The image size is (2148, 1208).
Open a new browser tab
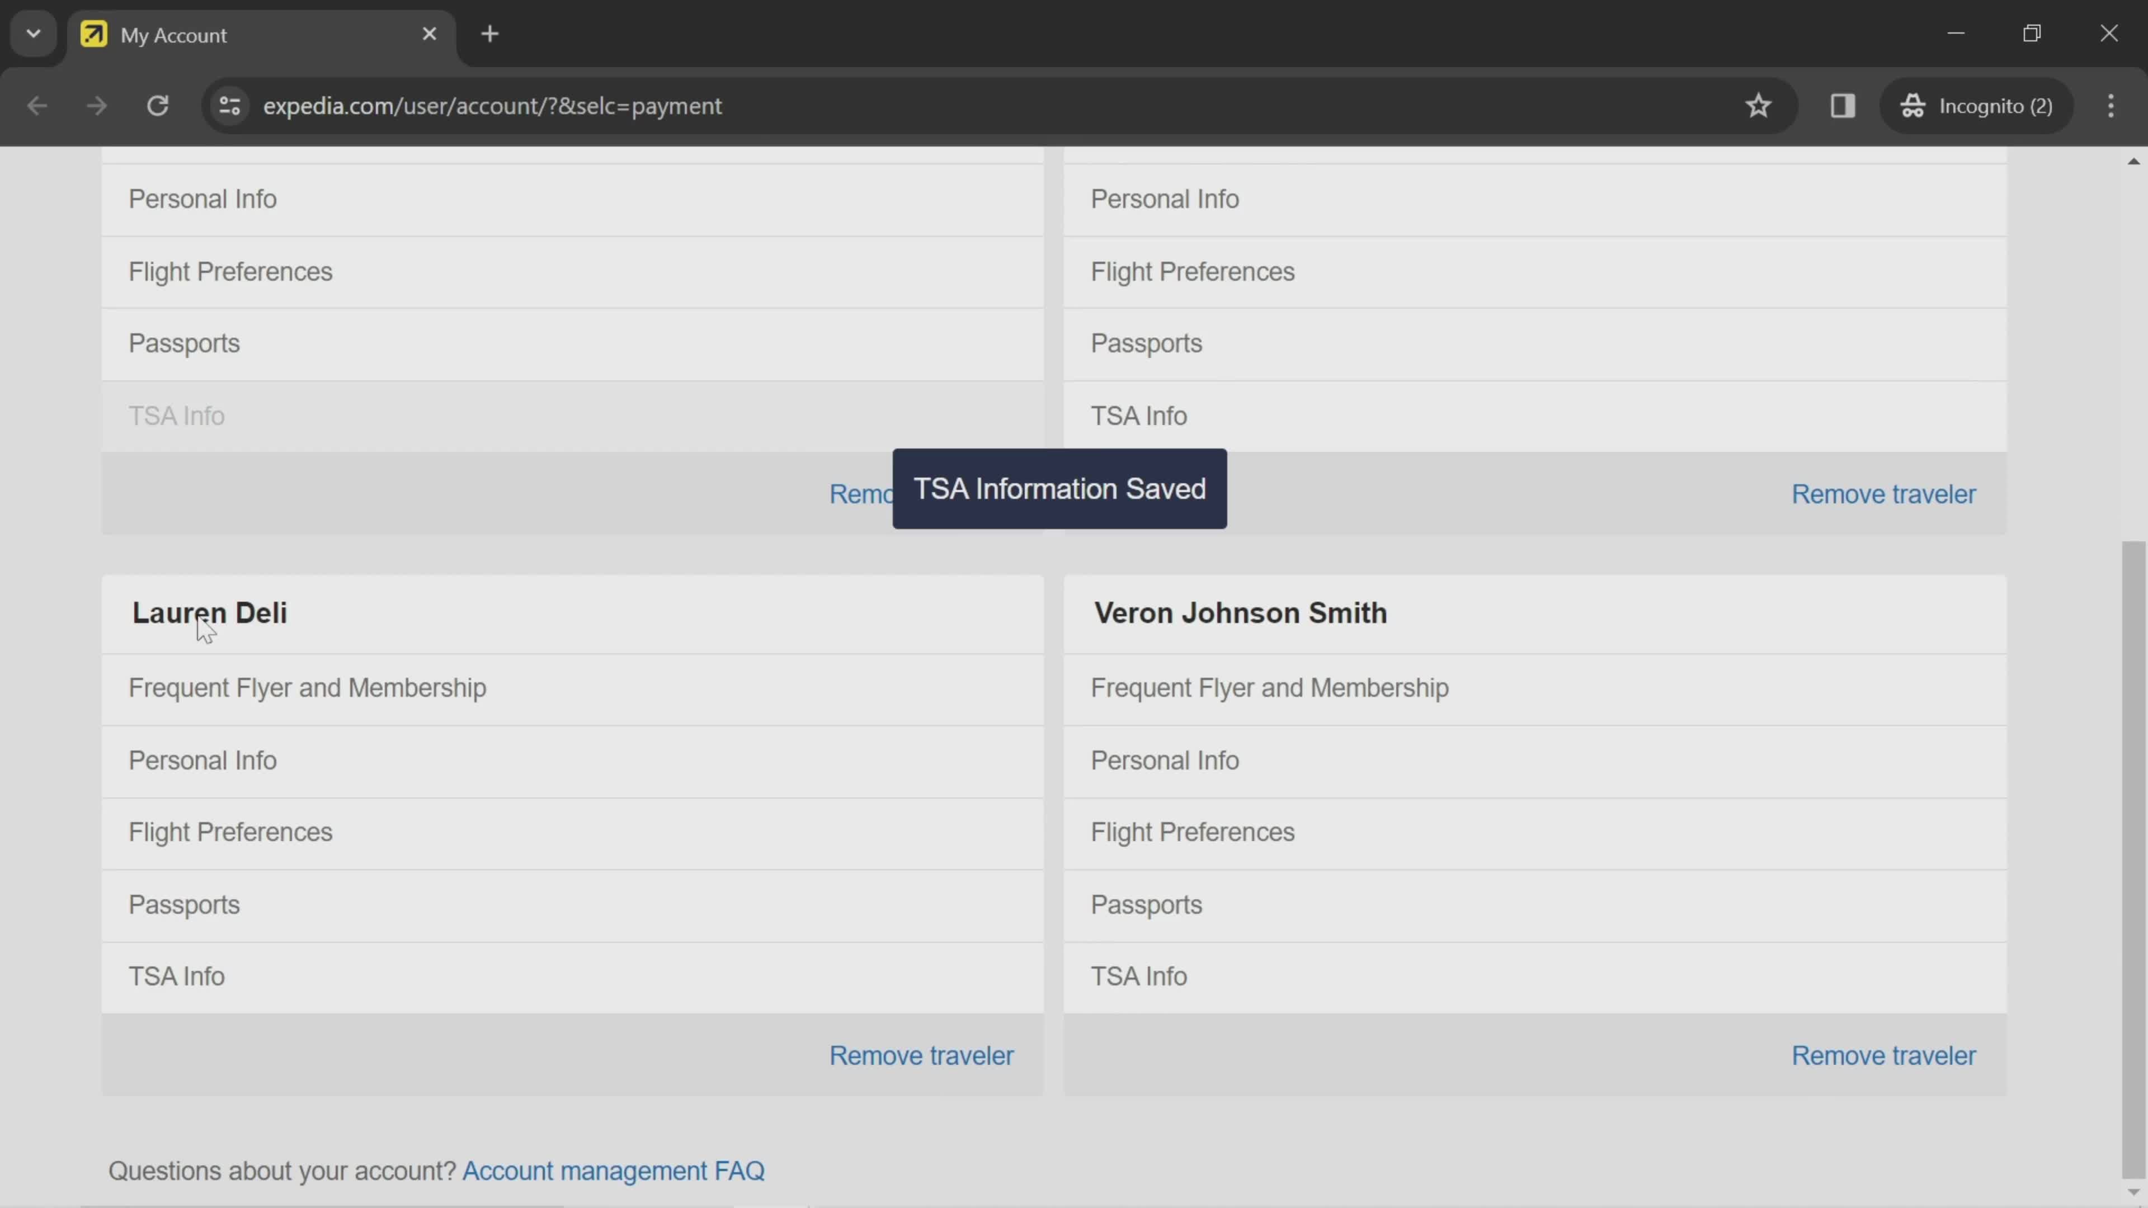click(x=491, y=34)
